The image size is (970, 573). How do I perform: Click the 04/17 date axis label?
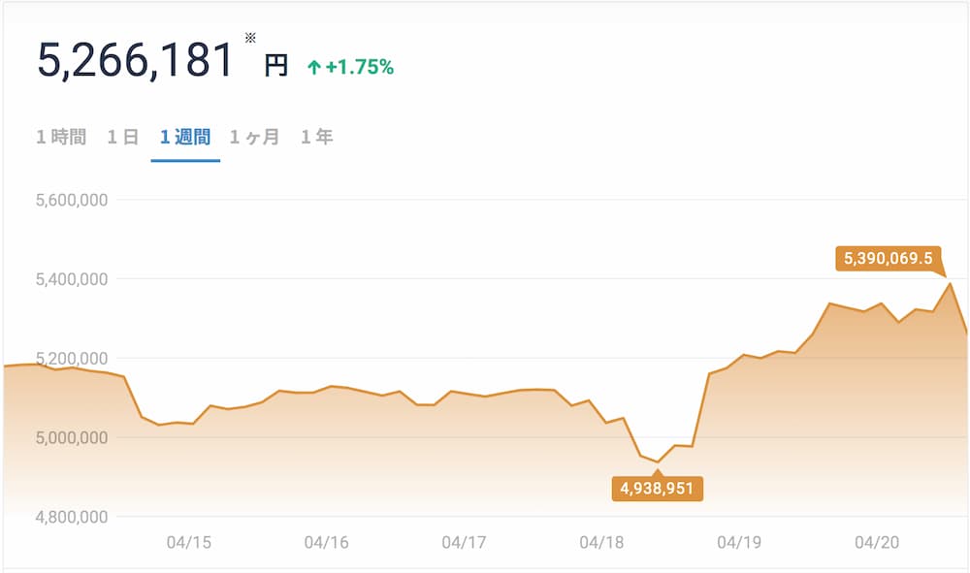pos(464,542)
